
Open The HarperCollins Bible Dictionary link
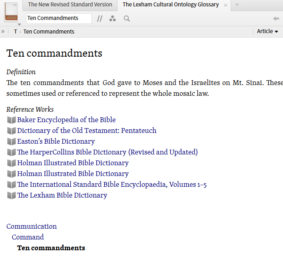[x=108, y=152]
